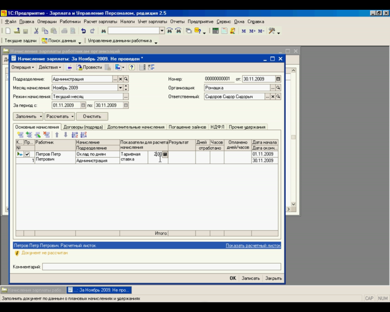This screenshot has height=312, width=390.
Task: Move the row down with the arrow icon
Action: [66, 135]
